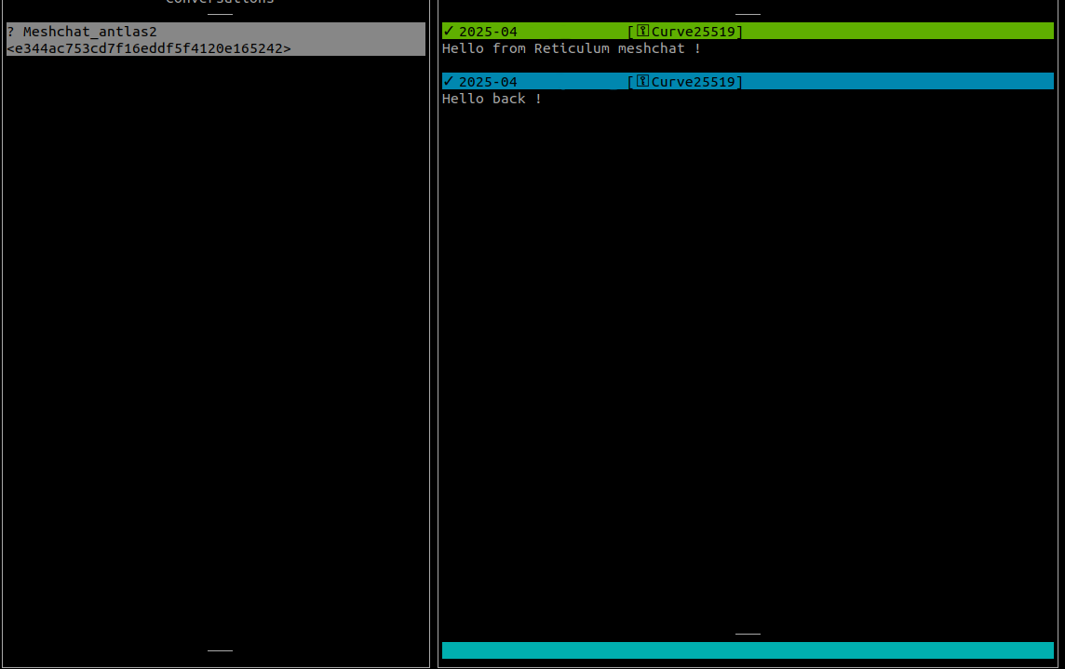Click the checkmark on the blue message
This screenshot has width=1065, height=669.
click(x=449, y=82)
